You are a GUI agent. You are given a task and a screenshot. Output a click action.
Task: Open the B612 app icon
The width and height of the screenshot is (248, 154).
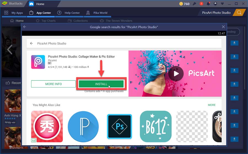pyautogui.click(x=156, y=127)
